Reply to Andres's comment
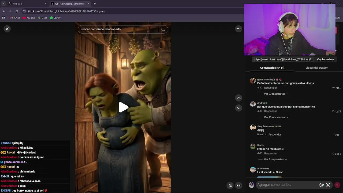The image size is (343, 193). [x=270, y=111]
